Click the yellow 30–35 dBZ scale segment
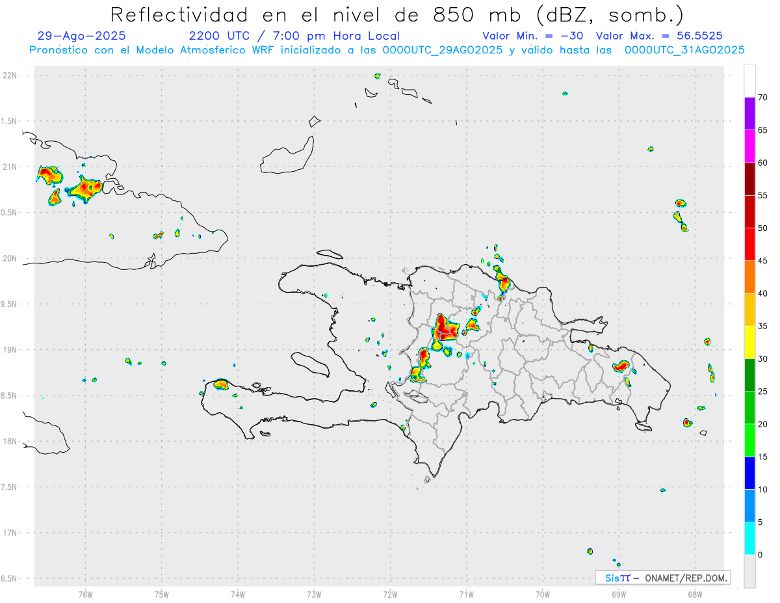This screenshot has height=603, width=780. (x=749, y=342)
